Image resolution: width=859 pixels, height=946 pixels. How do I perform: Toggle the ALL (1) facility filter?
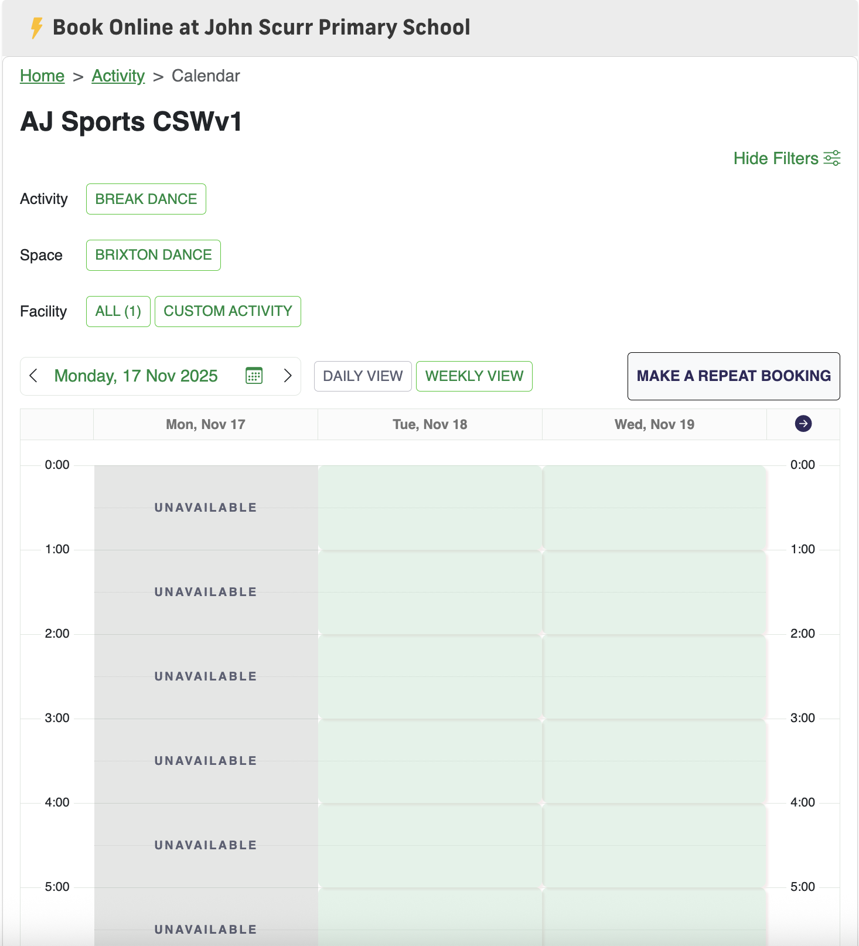tap(118, 311)
